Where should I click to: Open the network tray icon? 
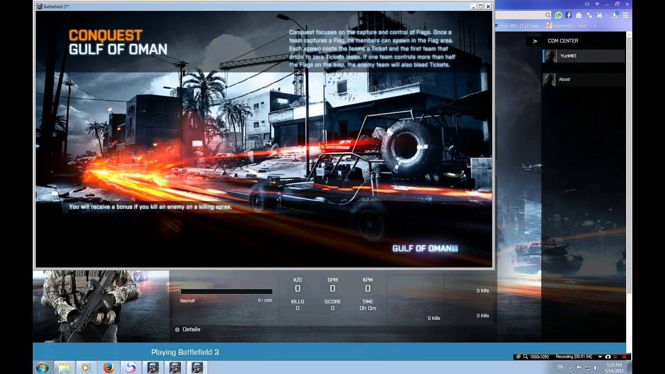(x=587, y=367)
